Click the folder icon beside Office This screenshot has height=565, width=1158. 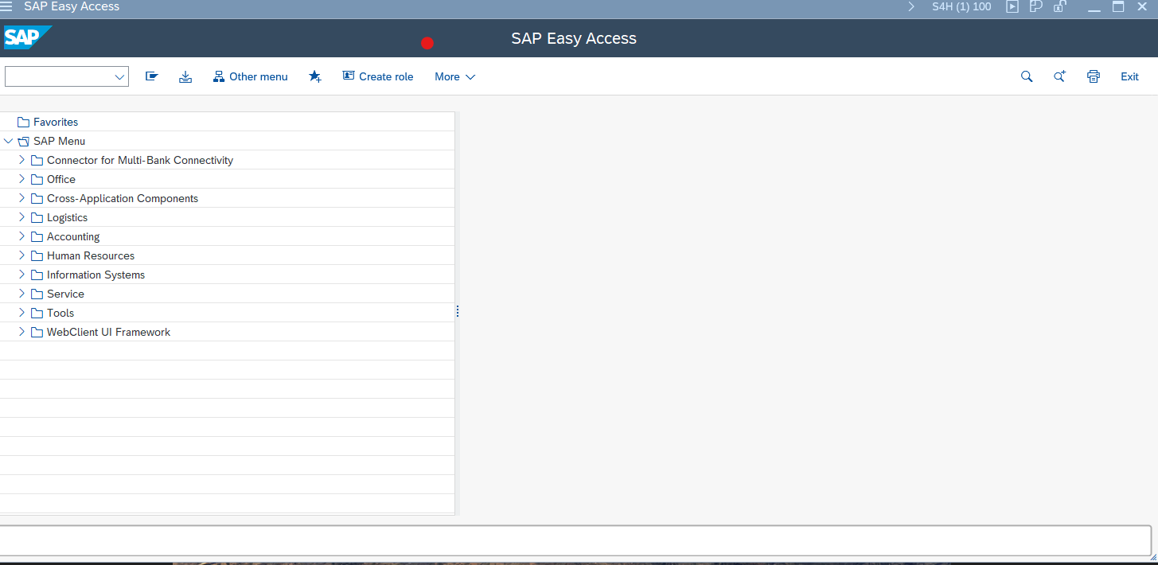coord(37,179)
